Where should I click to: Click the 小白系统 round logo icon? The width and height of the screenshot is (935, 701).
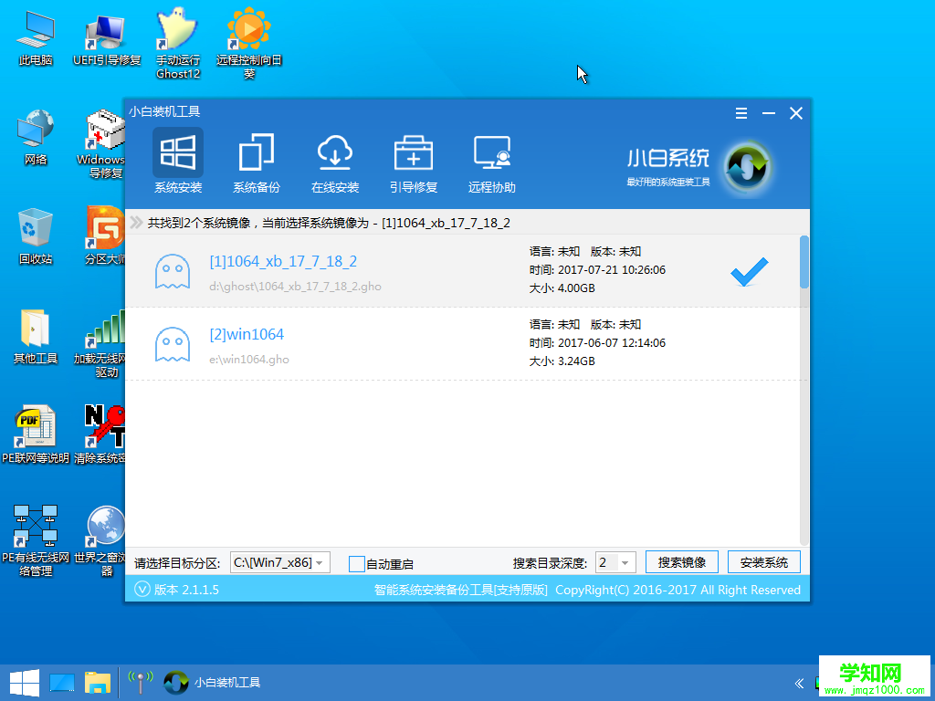[748, 168]
